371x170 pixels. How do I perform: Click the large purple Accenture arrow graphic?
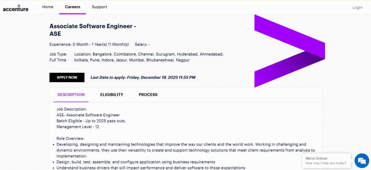289,51
